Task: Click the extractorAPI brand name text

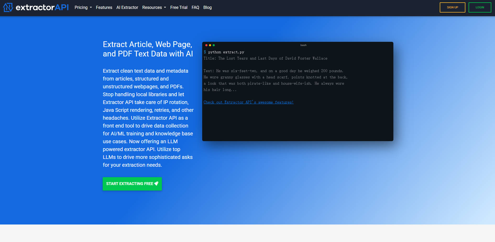Action: [42, 7]
